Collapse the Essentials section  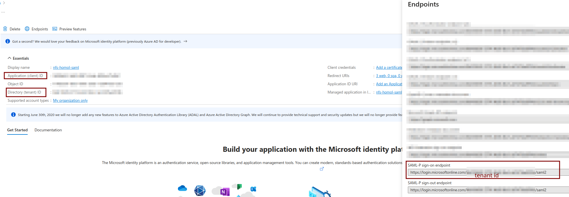(10, 58)
